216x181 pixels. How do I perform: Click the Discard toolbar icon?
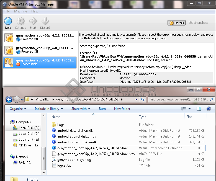pos(45,21)
